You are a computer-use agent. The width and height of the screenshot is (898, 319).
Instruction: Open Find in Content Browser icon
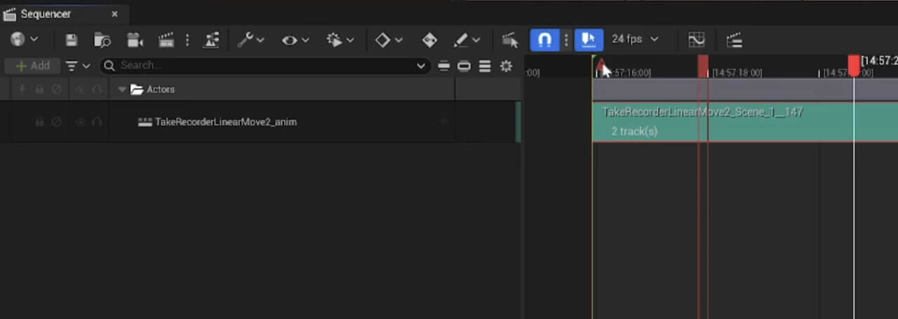(102, 40)
